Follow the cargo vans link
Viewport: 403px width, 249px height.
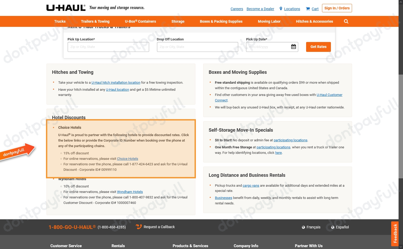tap(251, 186)
